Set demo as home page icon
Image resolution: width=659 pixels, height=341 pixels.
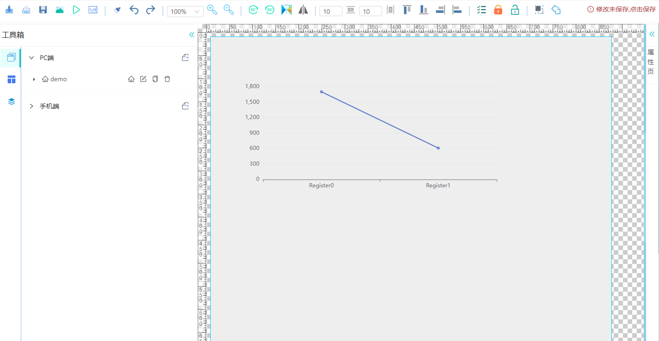[131, 79]
